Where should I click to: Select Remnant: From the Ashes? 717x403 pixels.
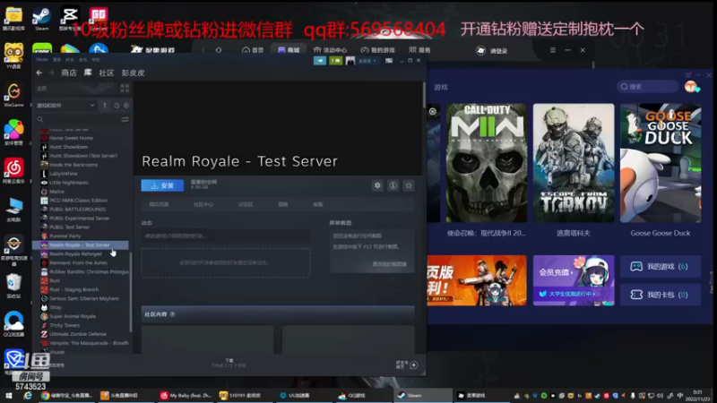78,262
